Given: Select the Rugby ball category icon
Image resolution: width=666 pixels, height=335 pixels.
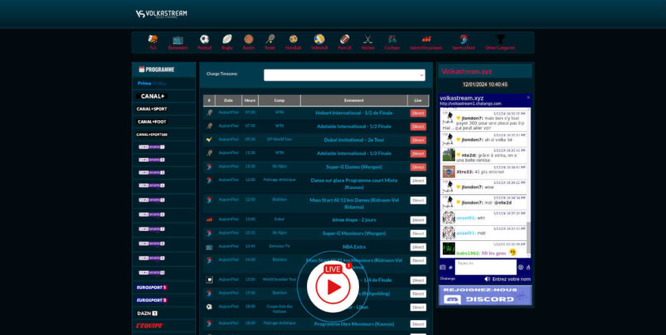Looking at the screenshot, I should [227, 40].
